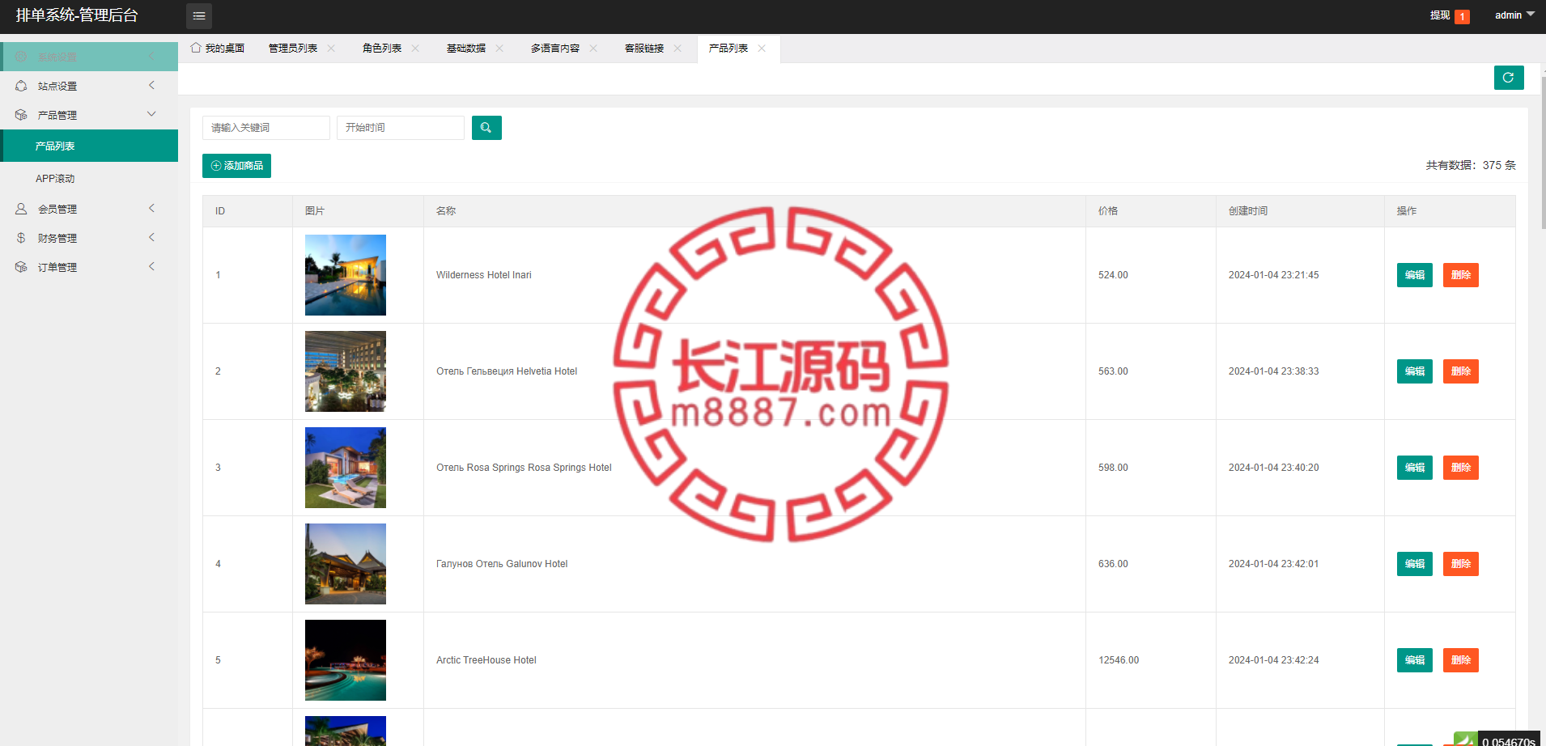Image resolution: width=1546 pixels, height=746 pixels.
Task: Close the 管理员列表 tab
Action: [x=331, y=49]
